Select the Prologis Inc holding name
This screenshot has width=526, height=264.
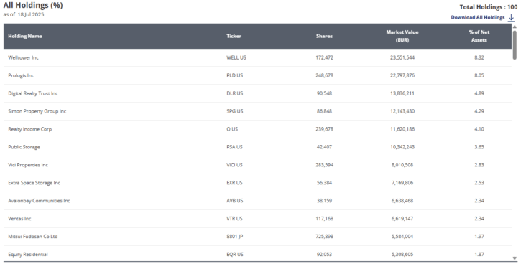pos(21,75)
